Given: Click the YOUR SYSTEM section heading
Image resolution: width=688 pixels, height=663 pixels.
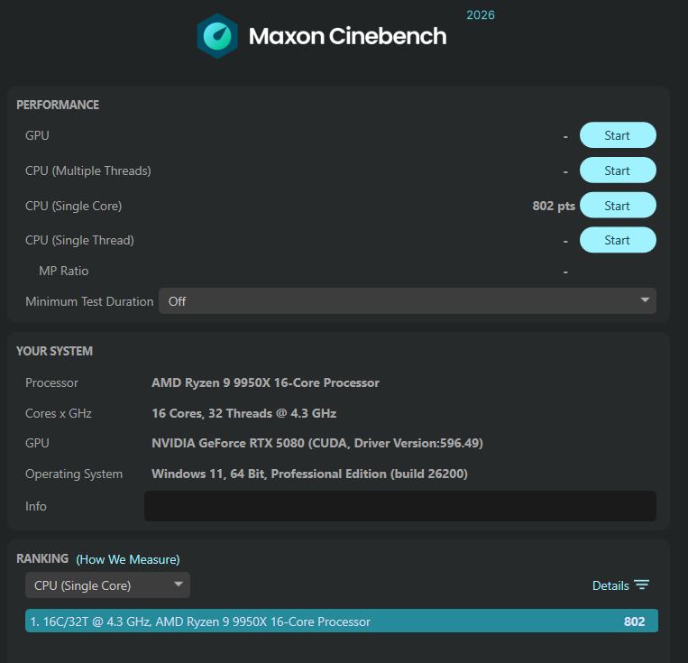Looking at the screenshot, I should pos(54,351).
